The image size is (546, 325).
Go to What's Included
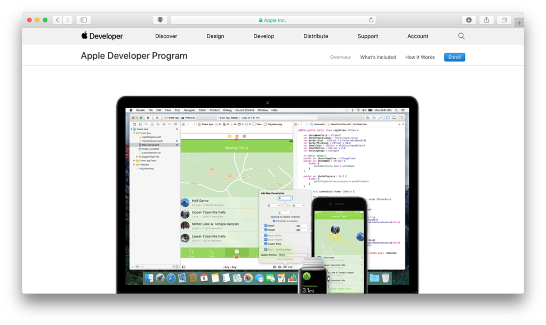tap(378, 57)
